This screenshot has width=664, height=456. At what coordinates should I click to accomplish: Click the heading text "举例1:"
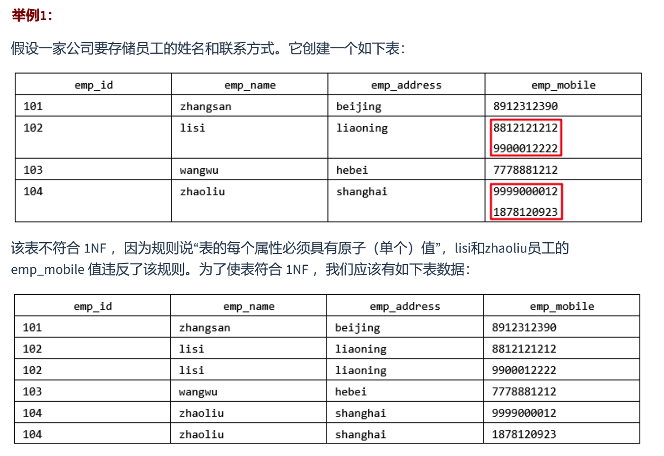point(32,15)
